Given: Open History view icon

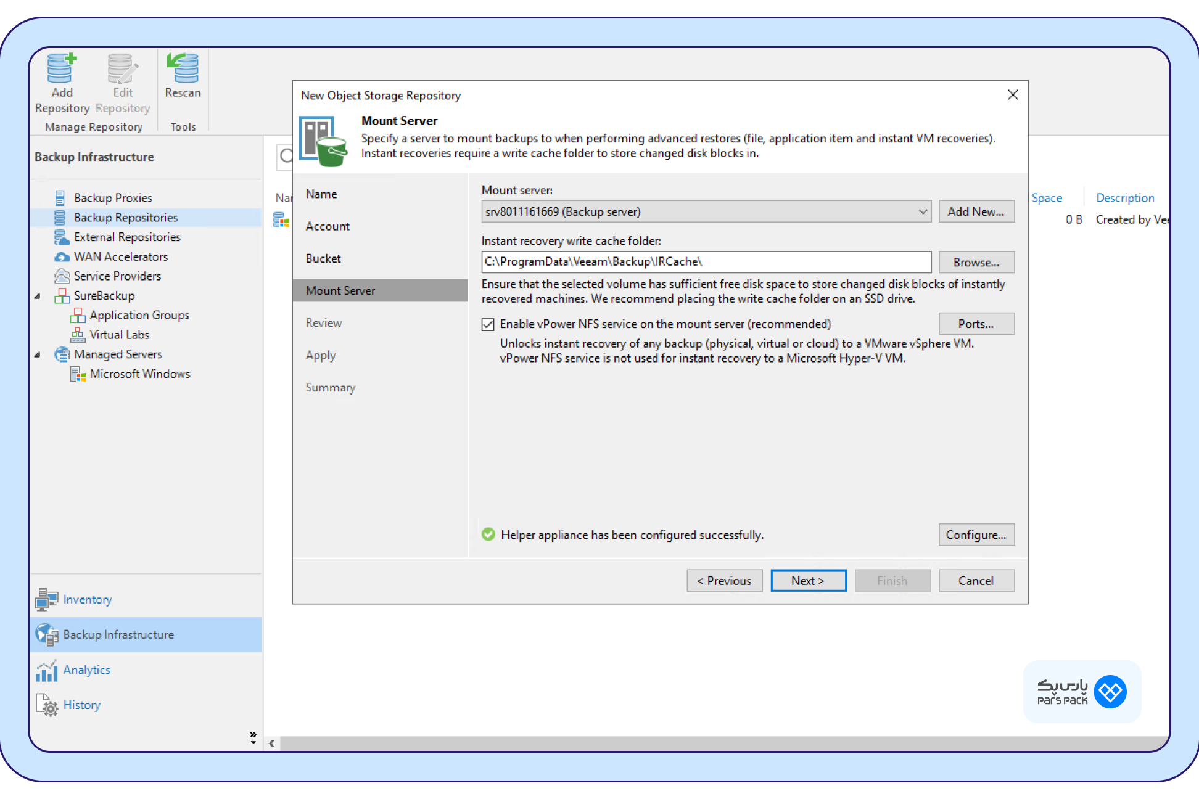Looking at the screenshot, I should click(46, 705).
